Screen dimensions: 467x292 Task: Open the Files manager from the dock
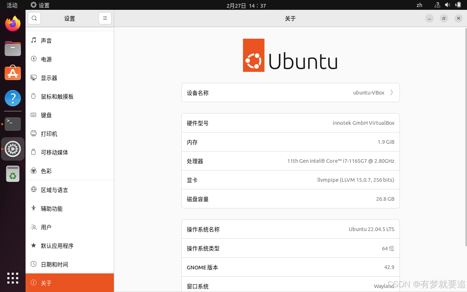pyautogui.click(x=13, y=48)
